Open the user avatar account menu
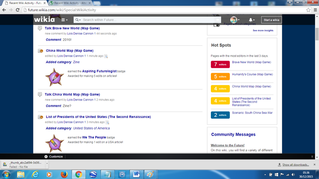This screenshot has width=319, height=179. pyautogui.click(x=235, y=20)
